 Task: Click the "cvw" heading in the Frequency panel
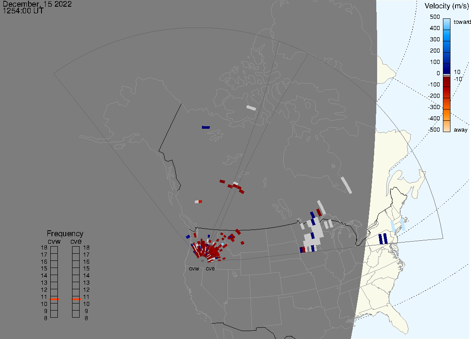pos(54,241)
